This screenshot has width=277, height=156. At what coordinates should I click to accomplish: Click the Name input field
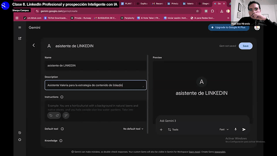click(95, 65)
